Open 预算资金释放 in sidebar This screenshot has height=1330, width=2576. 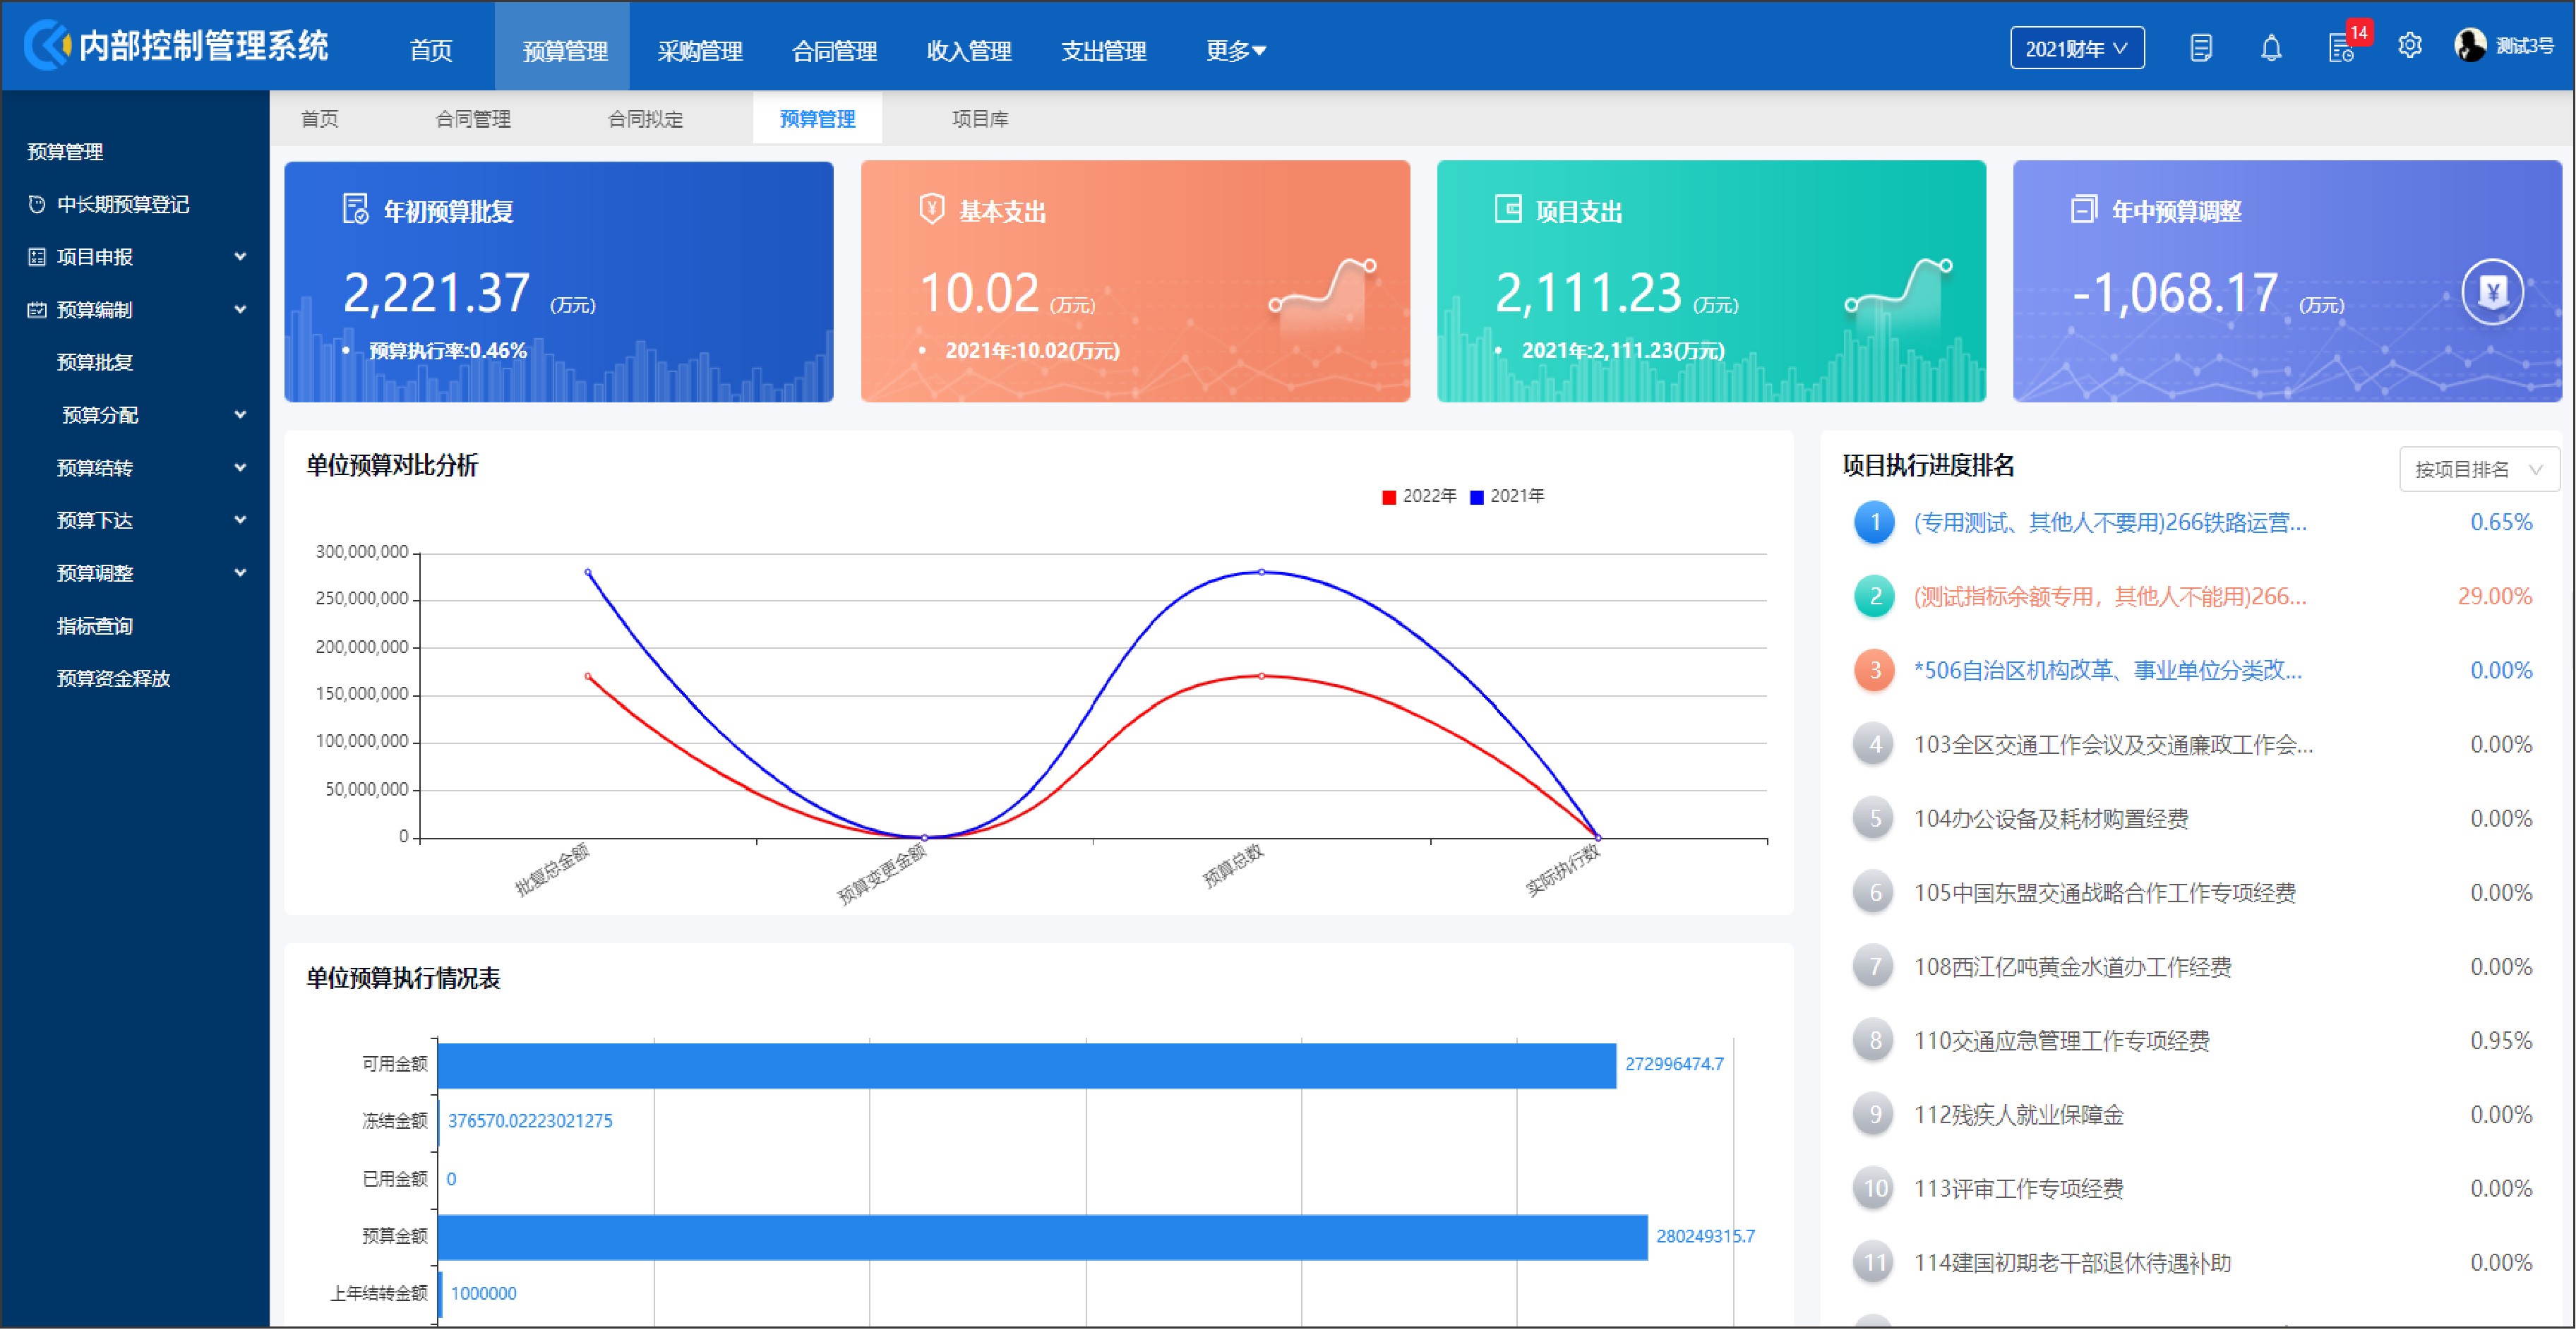pyautogui.click(x=114, y=679)
